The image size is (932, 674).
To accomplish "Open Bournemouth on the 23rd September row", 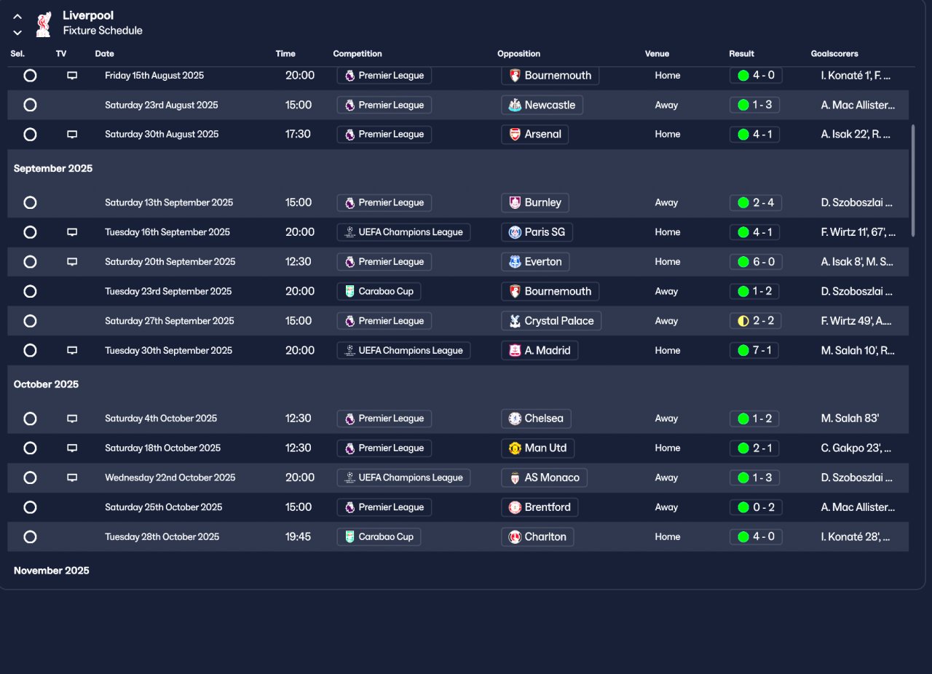I will pyautogui.click(x=550, y=291).
